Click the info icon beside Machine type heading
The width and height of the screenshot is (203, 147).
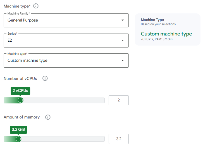pyautogui.click(x=36, y=6)
